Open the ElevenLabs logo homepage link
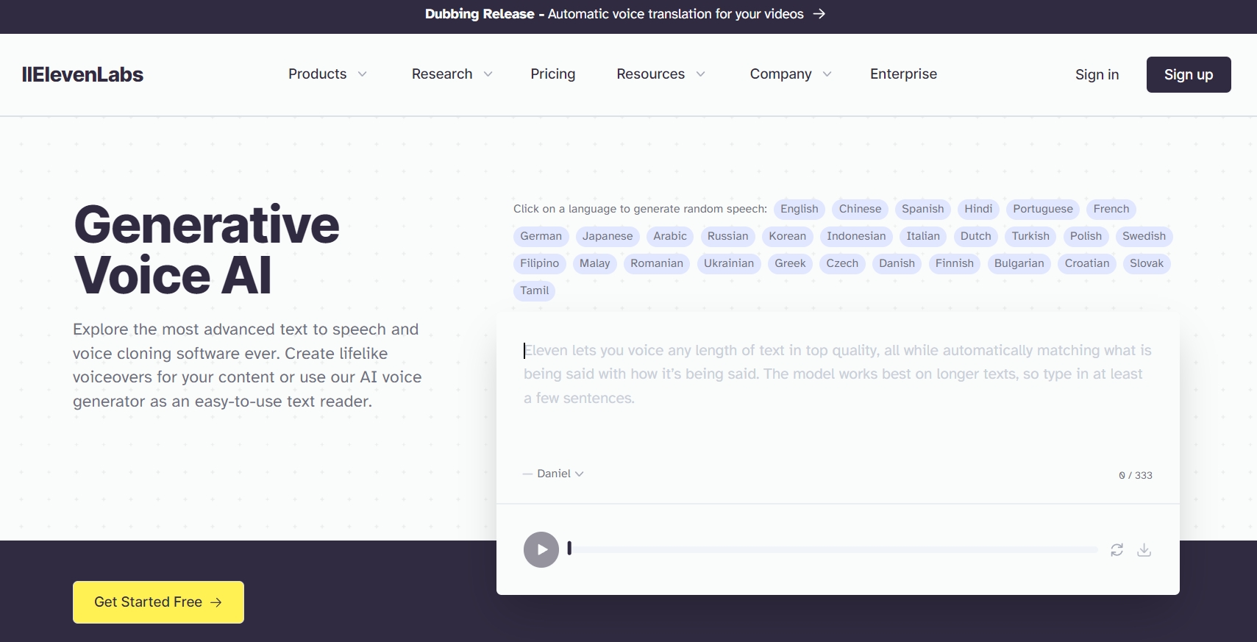Viewport: 1257px width, 642px height. point(82,74)
